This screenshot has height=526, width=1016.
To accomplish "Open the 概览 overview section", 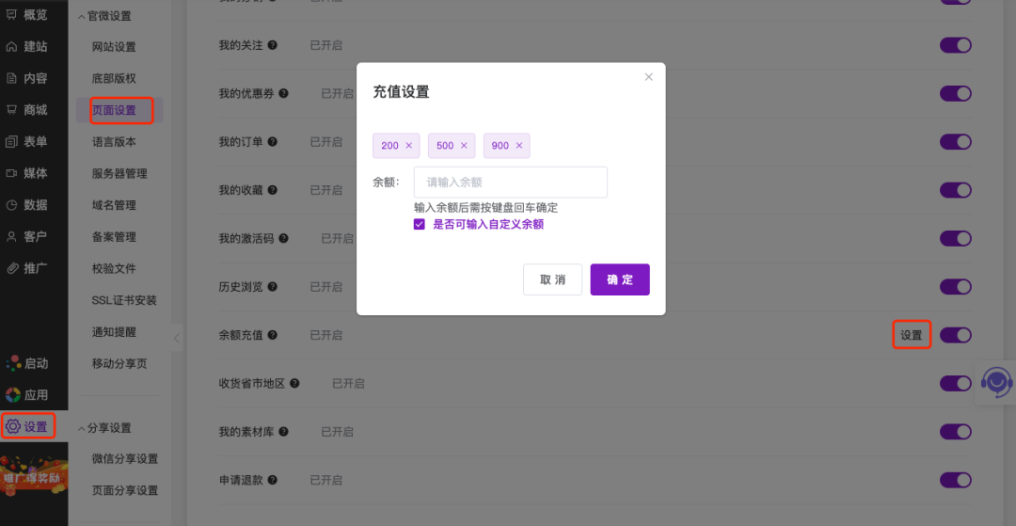I will (26, 15).
